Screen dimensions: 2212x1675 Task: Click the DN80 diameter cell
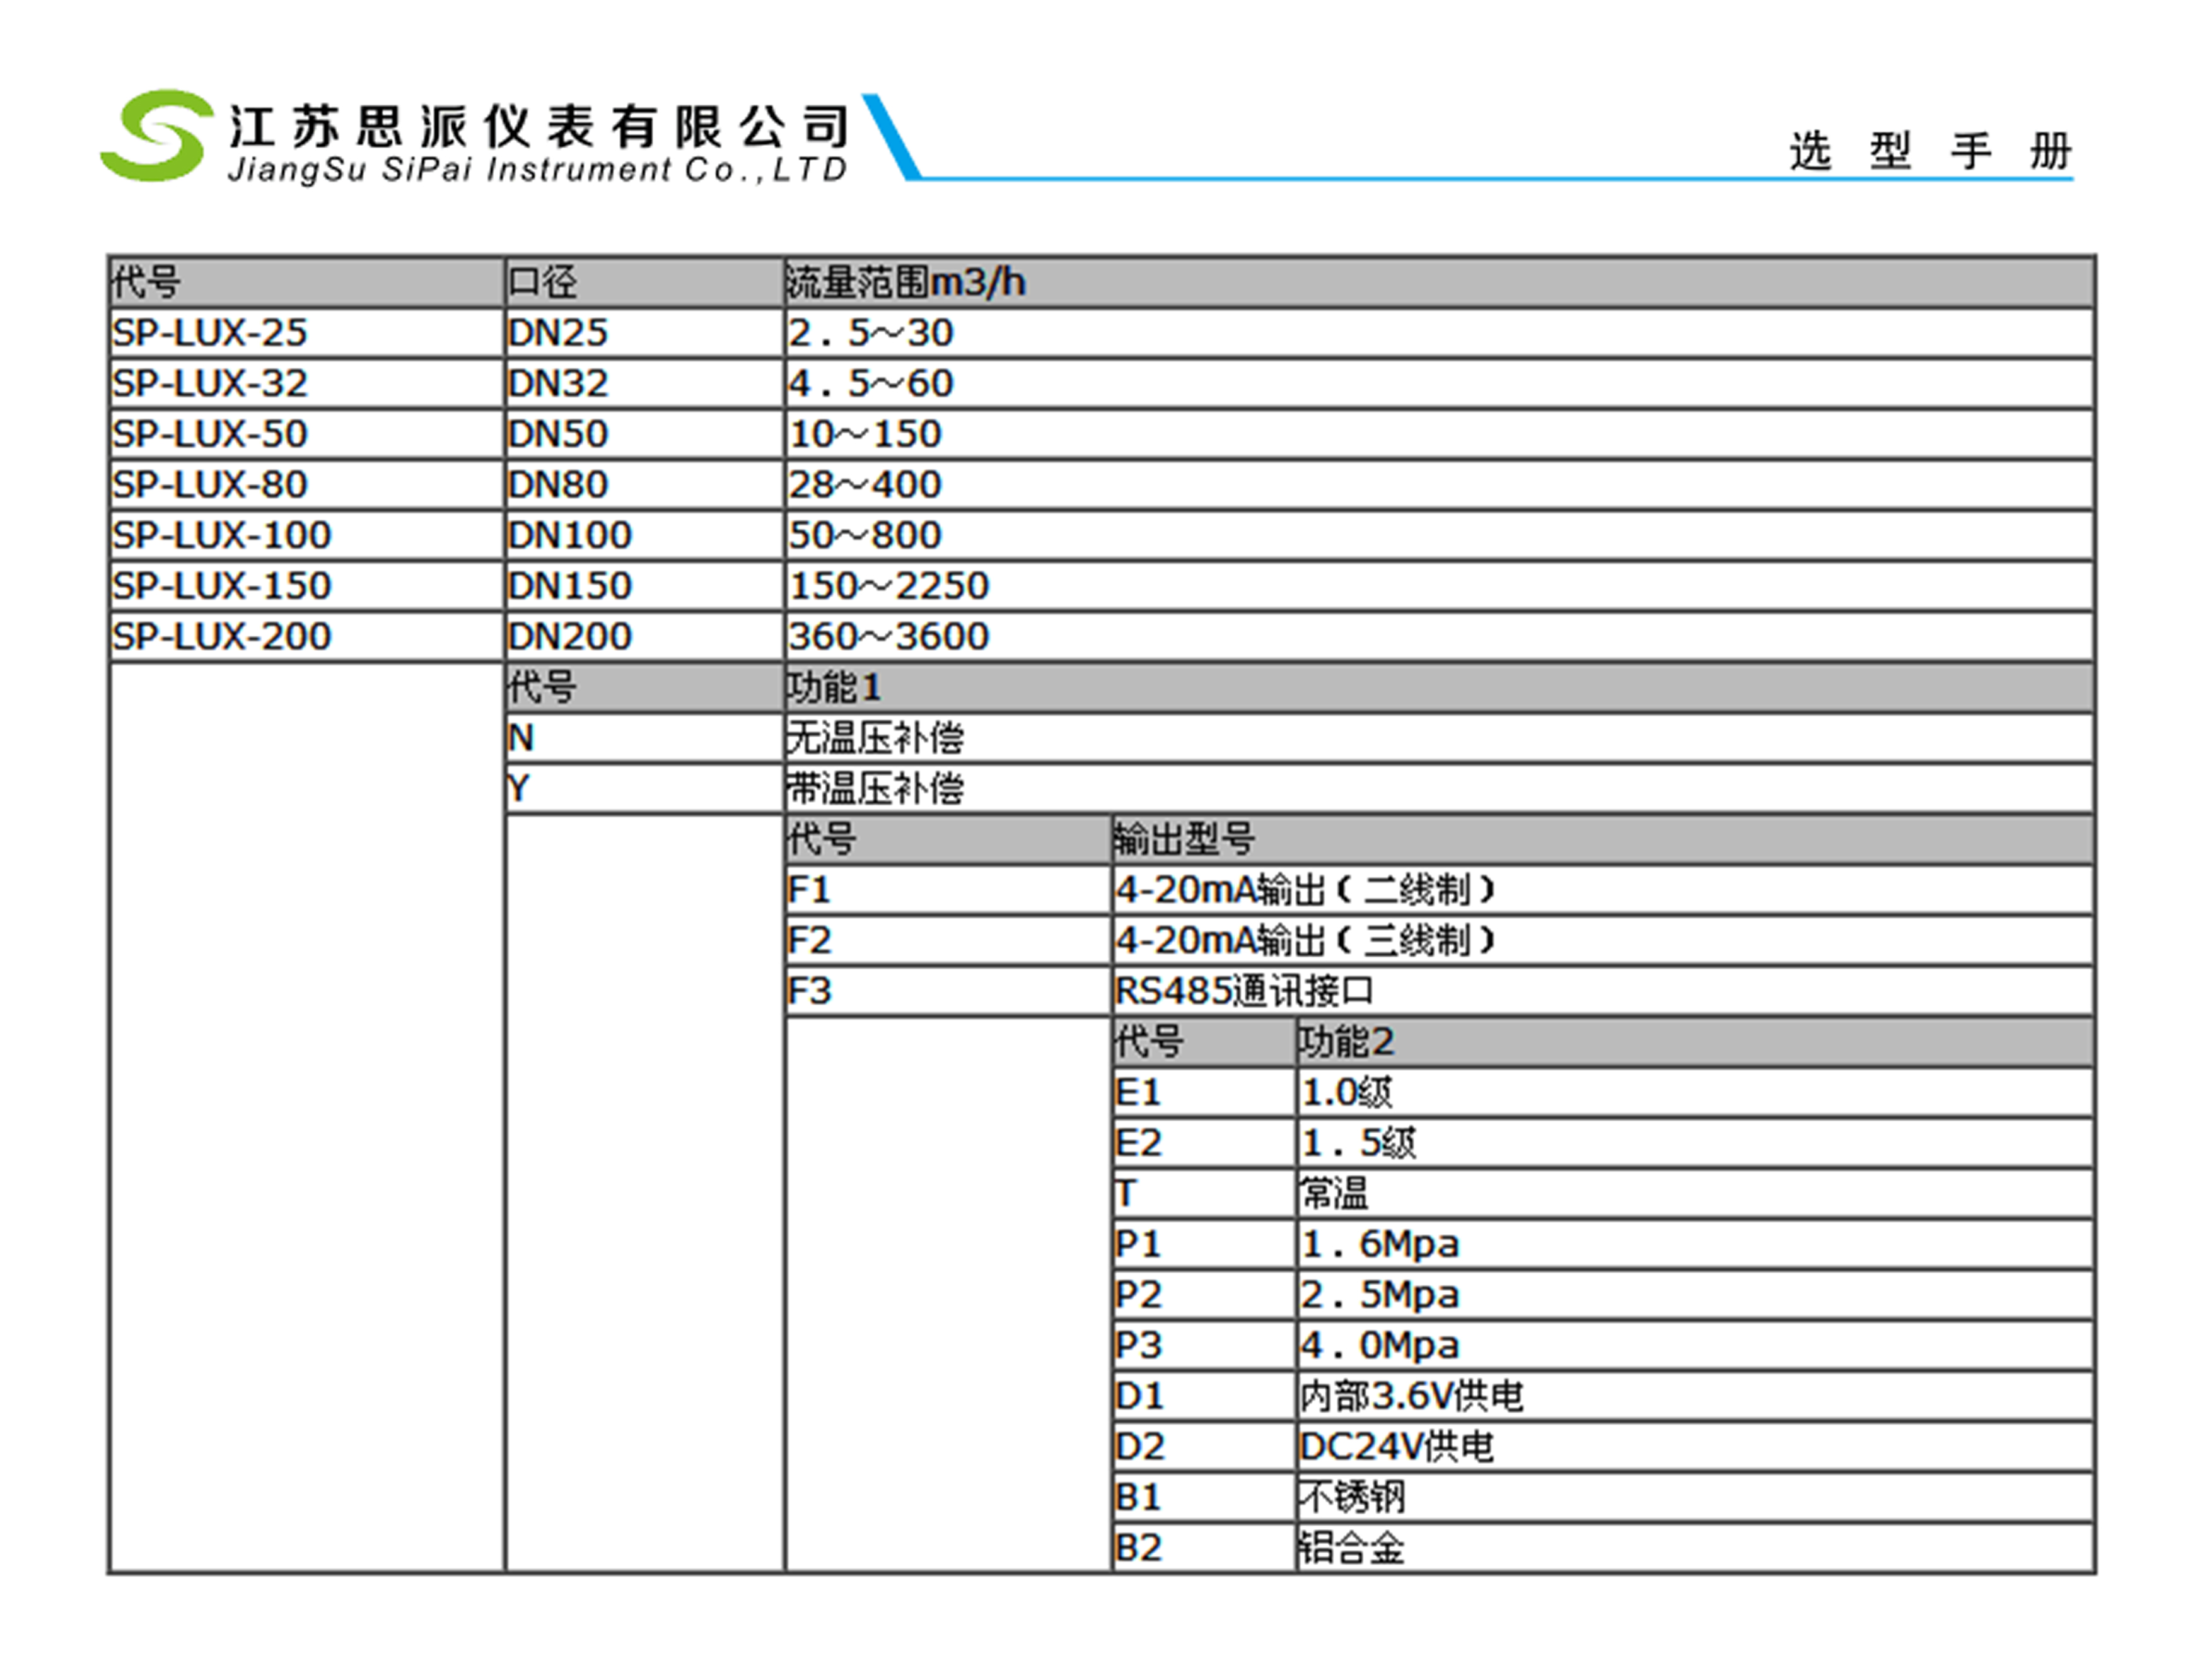tap(644, 484)
